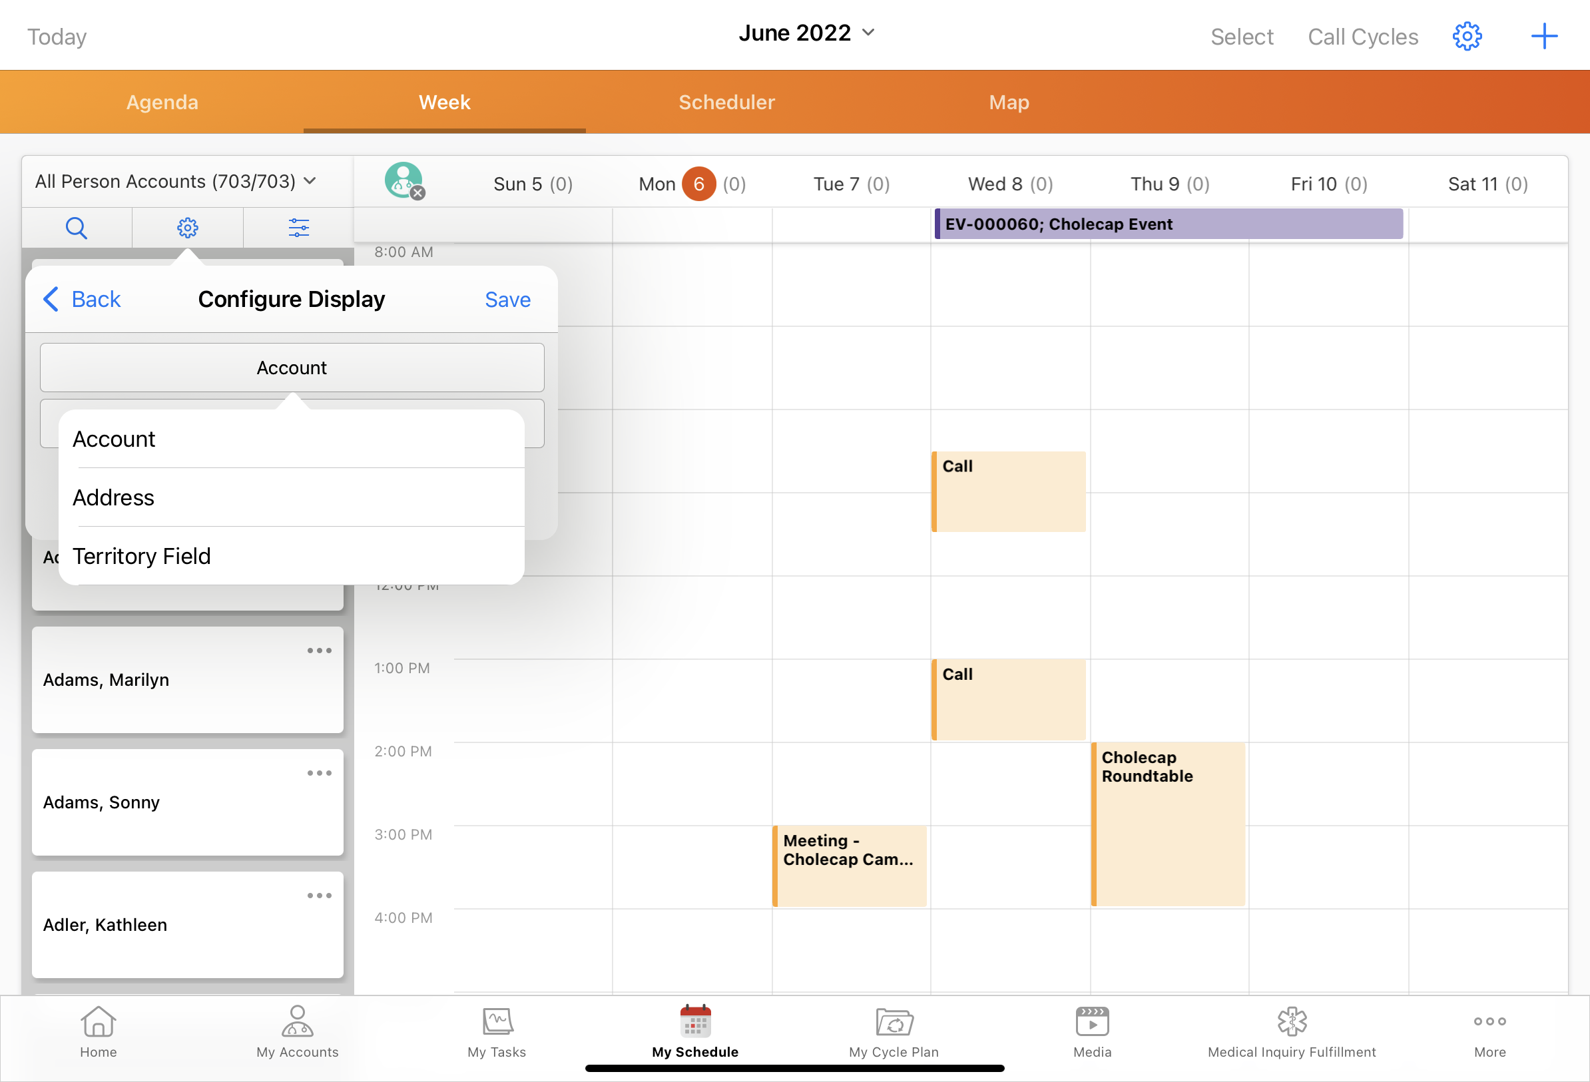Tap the plus icon to add entry
Image resolution: width=1590 pixels, height=1082 pixels.
tap(1543, 36)
